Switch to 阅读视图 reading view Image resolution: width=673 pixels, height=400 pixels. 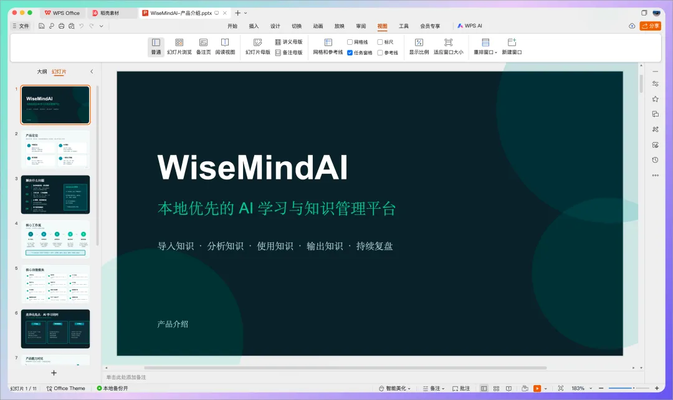click(225, 47)
